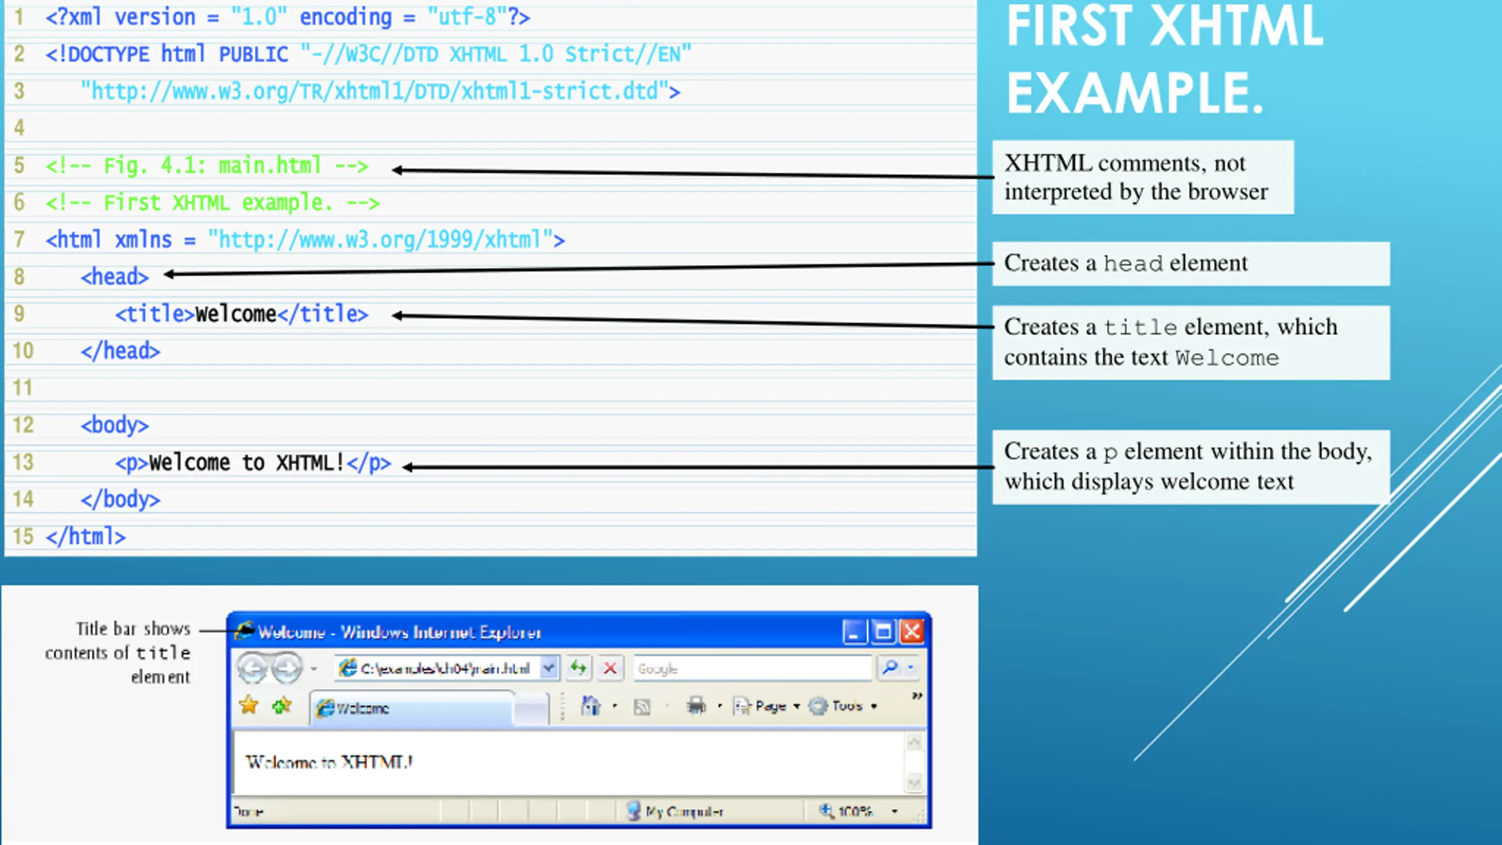1502x845 pixels.
Task: Click the '<html xmlns' code line 7
Action: point(305,239)
